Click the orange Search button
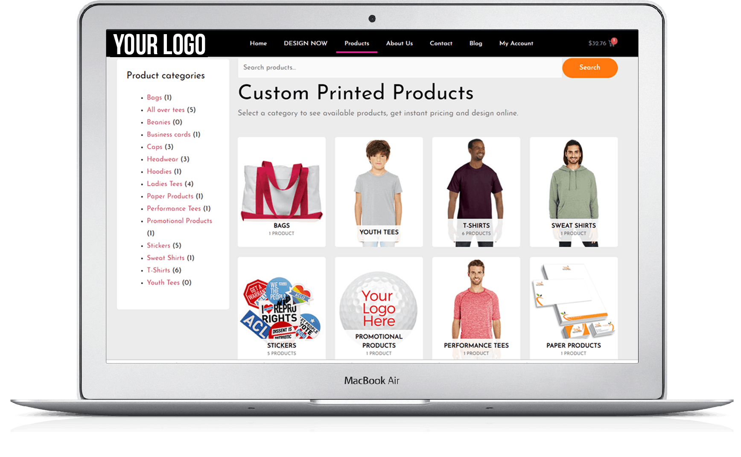 [590, 68]
